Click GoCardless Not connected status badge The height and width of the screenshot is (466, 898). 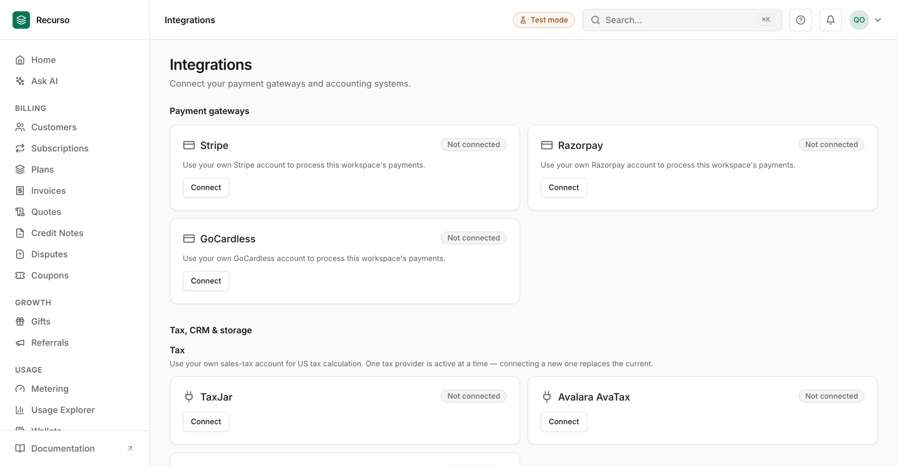click(473, 238)
